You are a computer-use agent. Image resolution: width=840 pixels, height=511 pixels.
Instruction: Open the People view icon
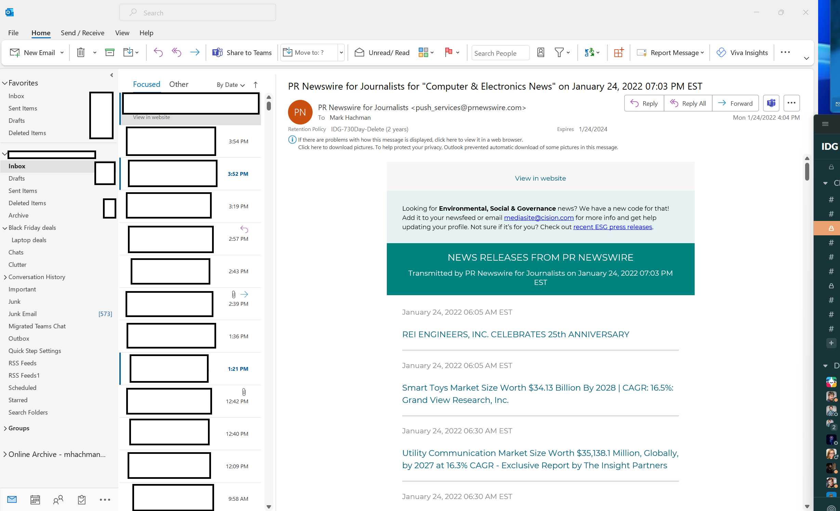point(58,500)
